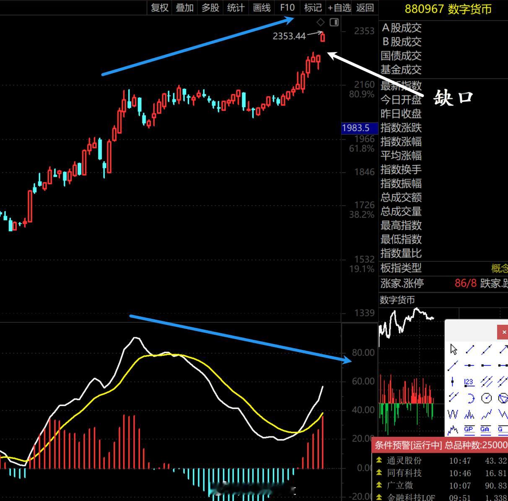
Task: Click the alert bell icon beside 通灵股份
Action: (379, 460)
